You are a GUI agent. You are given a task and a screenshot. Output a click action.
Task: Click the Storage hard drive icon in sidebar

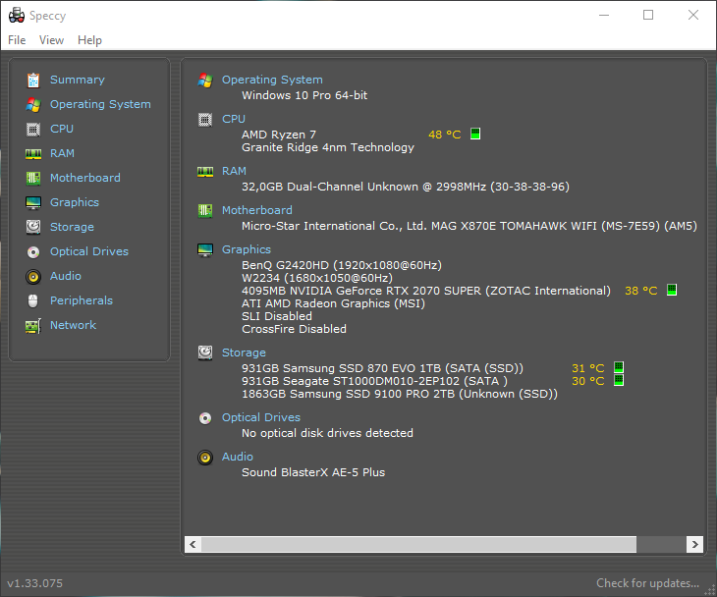[x=33, y=227]
